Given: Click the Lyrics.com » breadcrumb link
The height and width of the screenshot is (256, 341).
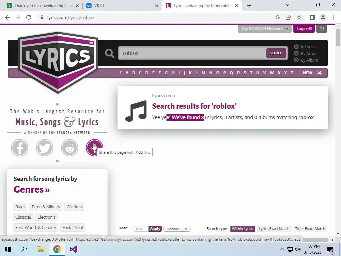Looking at the screenshot, I should 164,96.
